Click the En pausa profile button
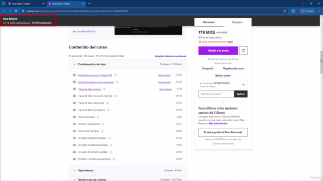Screen dimensions: 323x181 (307, 11)
